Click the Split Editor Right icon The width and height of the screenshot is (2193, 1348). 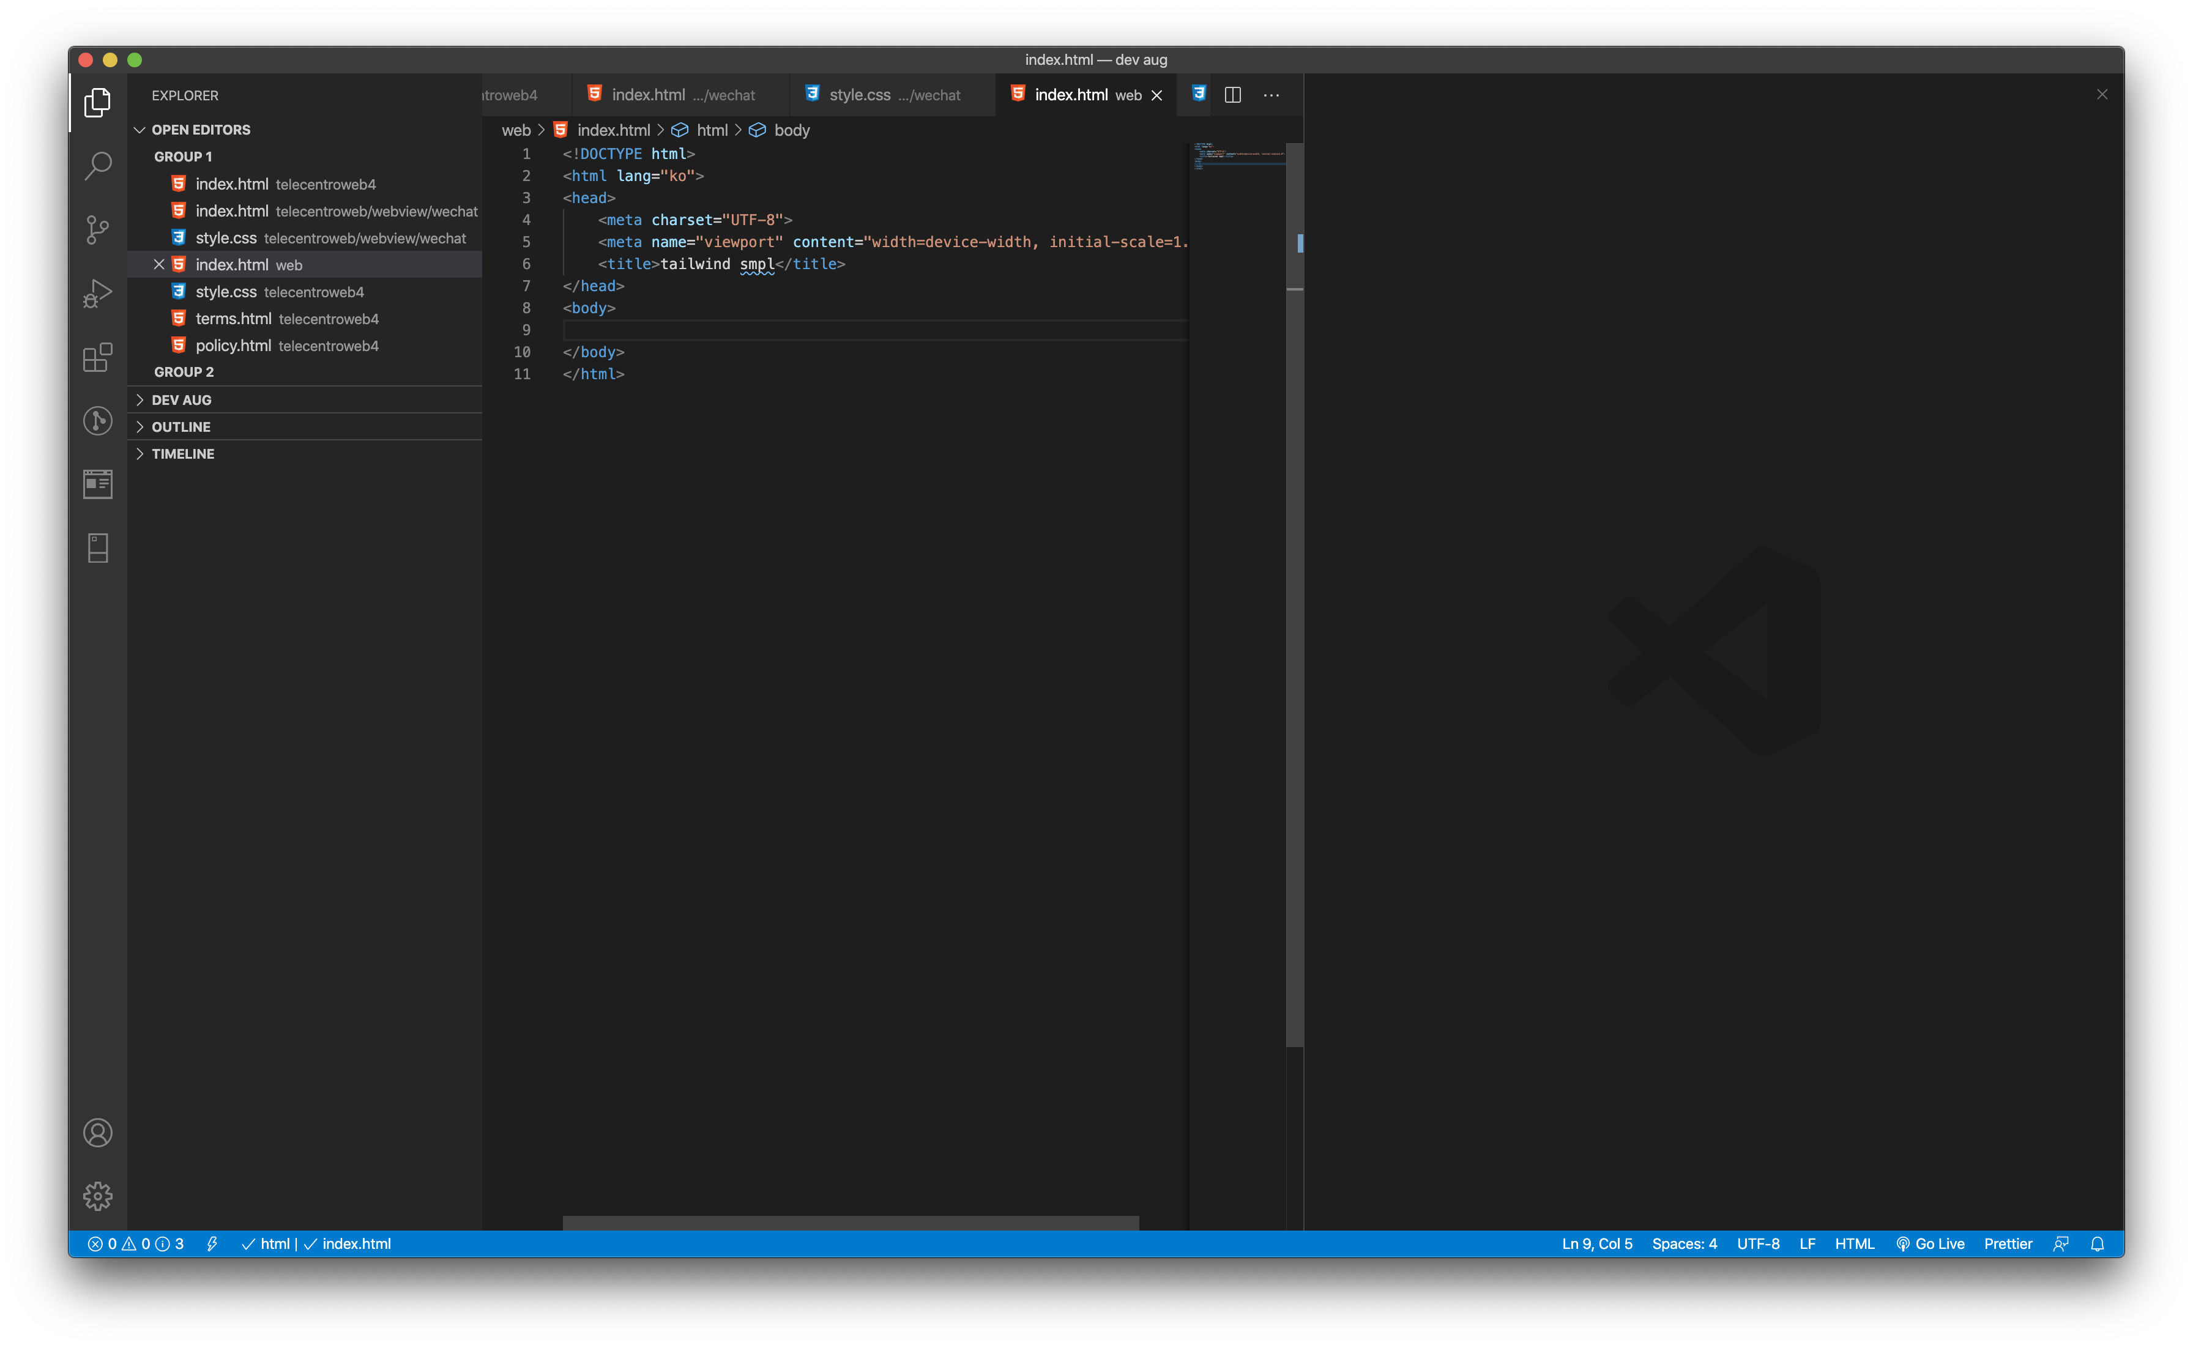(x=1232, y=95)
